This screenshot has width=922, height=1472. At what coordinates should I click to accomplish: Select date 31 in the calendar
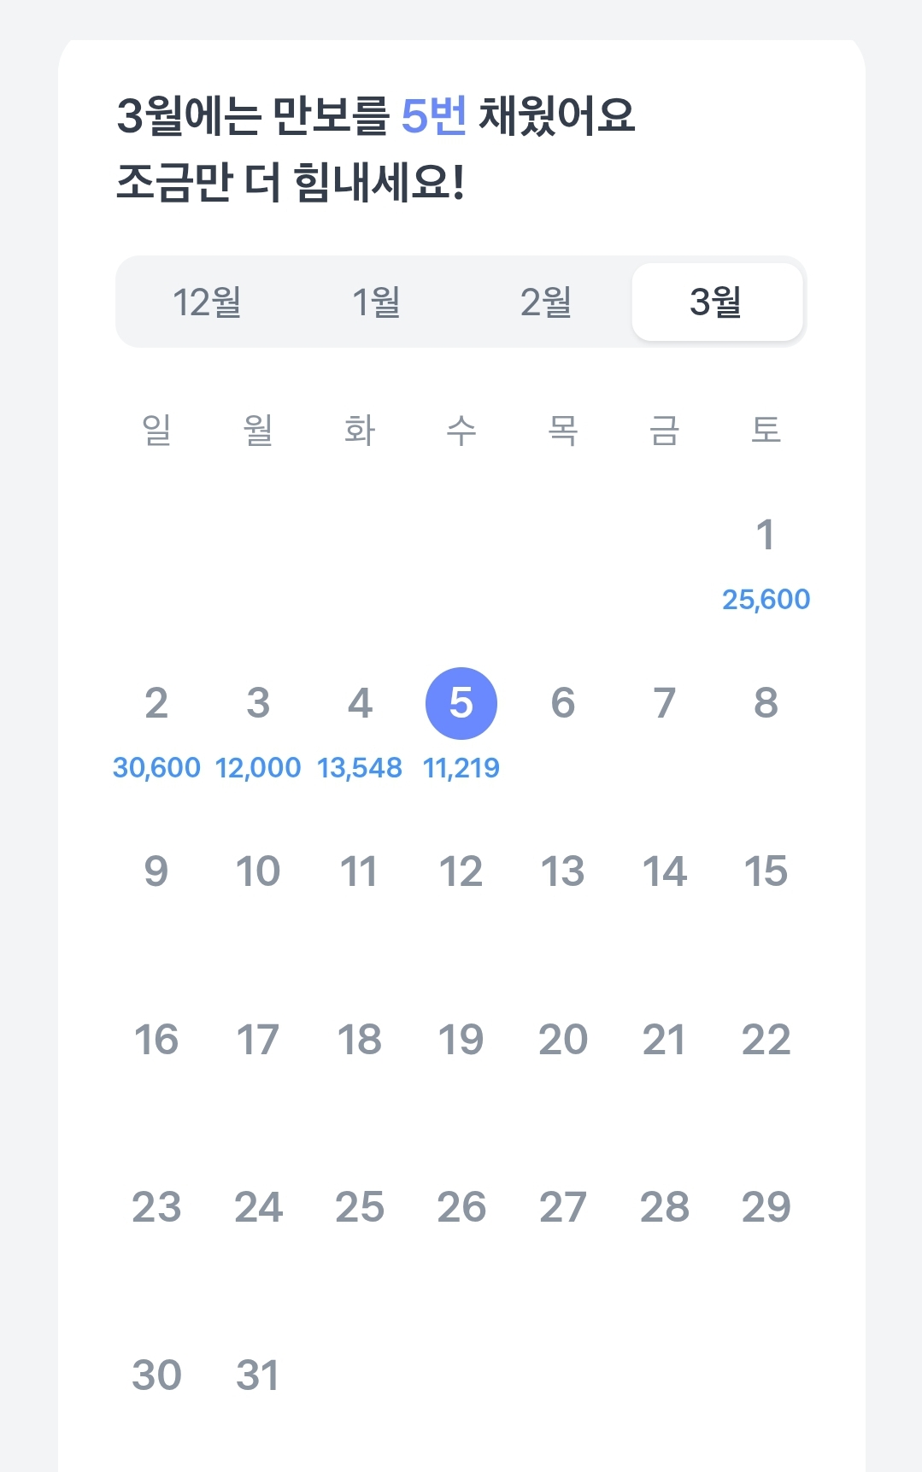click(258, 1375)
